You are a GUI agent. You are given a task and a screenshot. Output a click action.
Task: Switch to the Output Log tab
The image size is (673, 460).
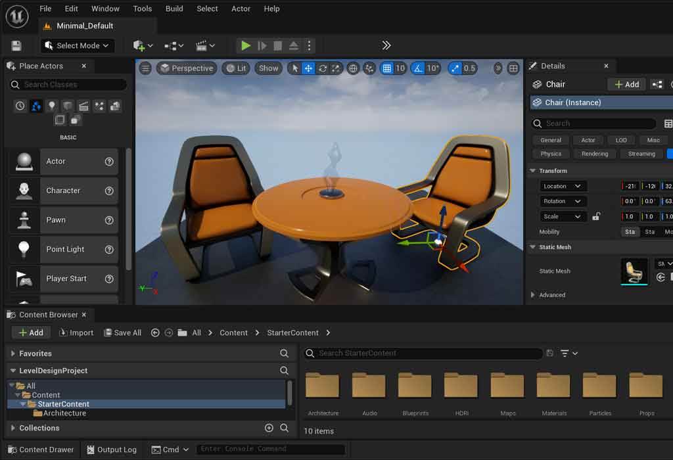(x=111, y=449)
